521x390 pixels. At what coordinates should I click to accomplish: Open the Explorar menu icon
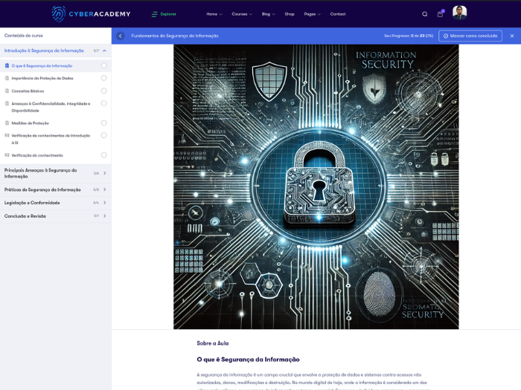click(155, 14)
